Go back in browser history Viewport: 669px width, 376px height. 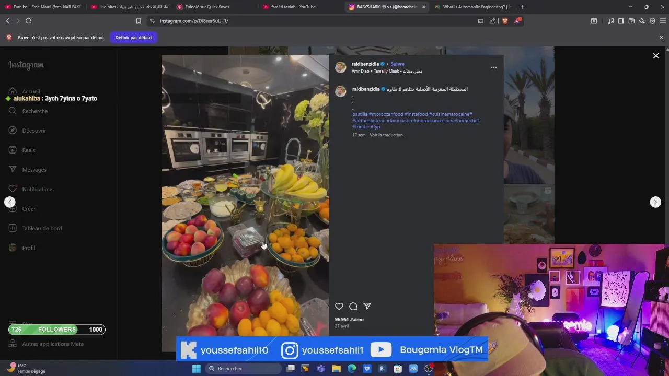[7, 21]
